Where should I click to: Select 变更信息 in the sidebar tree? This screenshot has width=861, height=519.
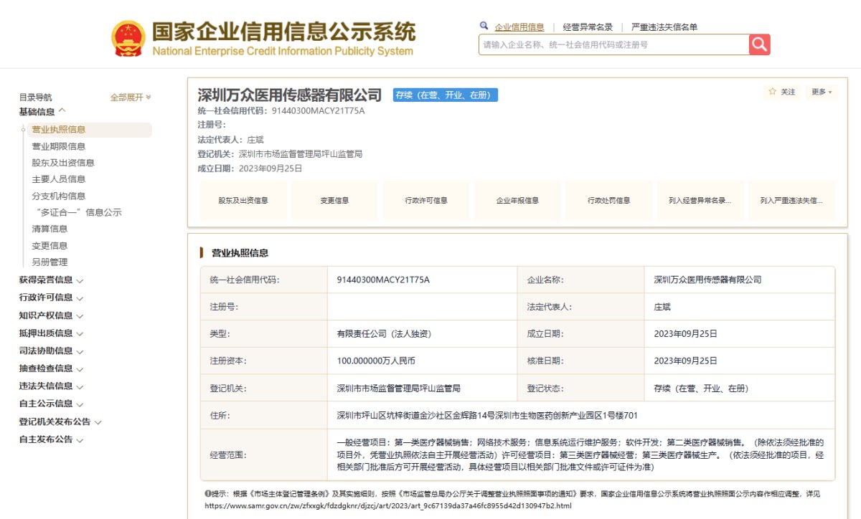point(50,245)
